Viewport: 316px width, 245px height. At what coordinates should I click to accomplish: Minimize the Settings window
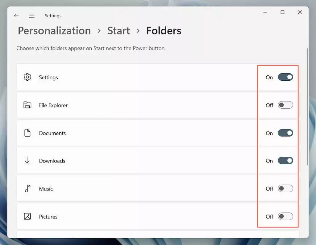265,12
